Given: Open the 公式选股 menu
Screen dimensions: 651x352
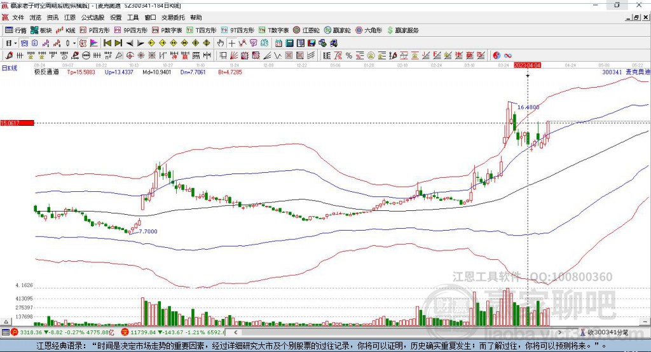Looking at the screenshot, I should click(93, 17).
